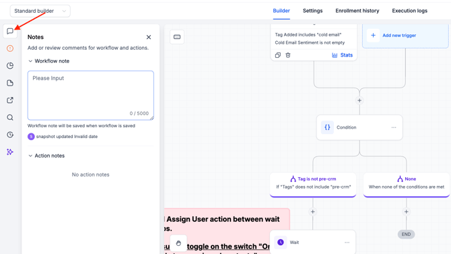The height and width of the screenshot is (254, 451).
Task: Open the sticky note file sidebar icon
Action: (x=10, y=83)
